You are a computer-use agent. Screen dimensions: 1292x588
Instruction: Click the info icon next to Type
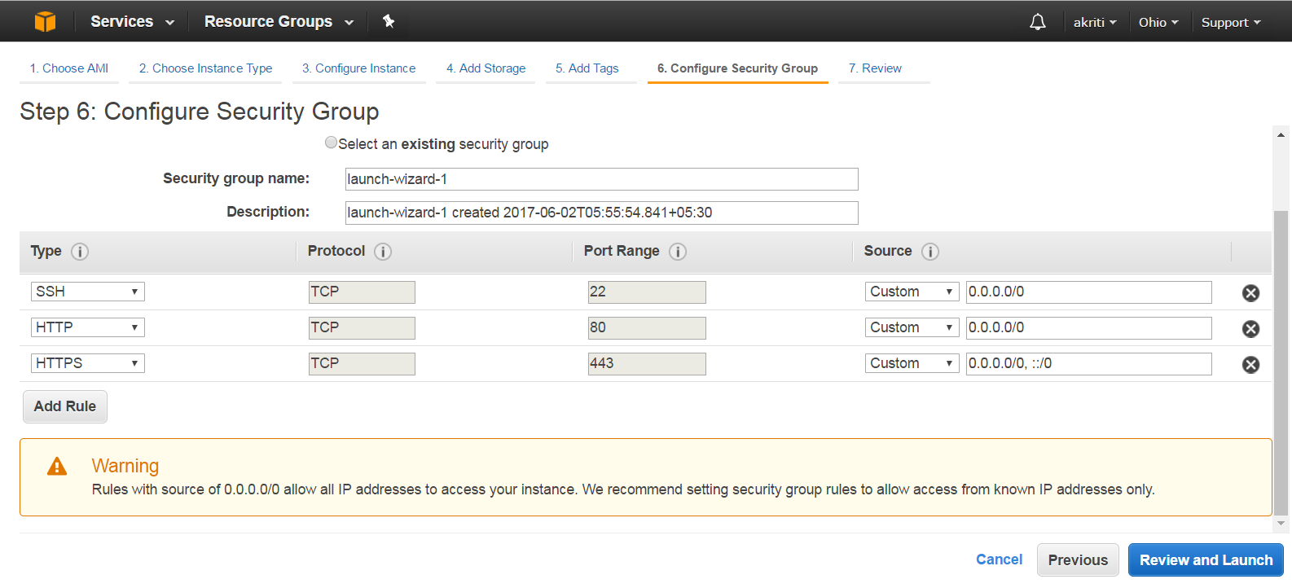click(80, 252)
